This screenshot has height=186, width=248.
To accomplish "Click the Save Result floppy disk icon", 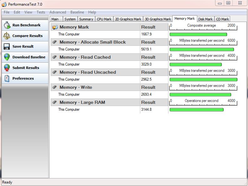I will [7, 46].
